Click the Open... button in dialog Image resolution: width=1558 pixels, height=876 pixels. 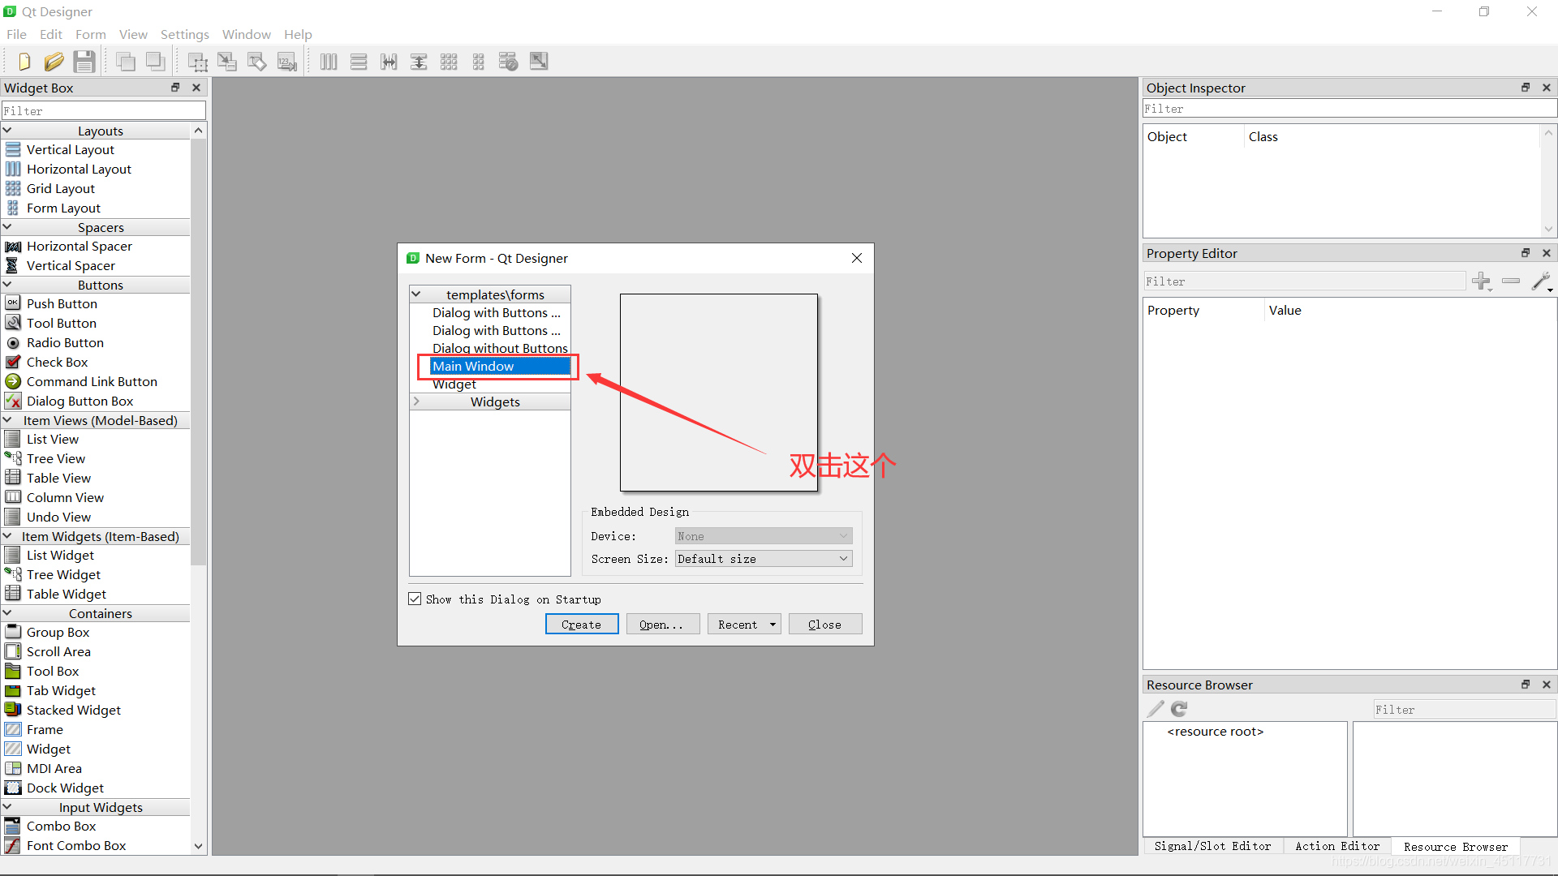(x=662, y=625)
